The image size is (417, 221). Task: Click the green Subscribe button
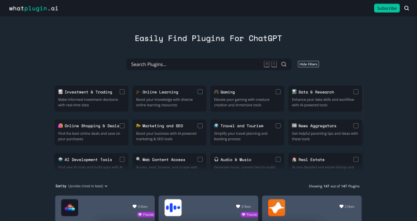tap(387, 8)
